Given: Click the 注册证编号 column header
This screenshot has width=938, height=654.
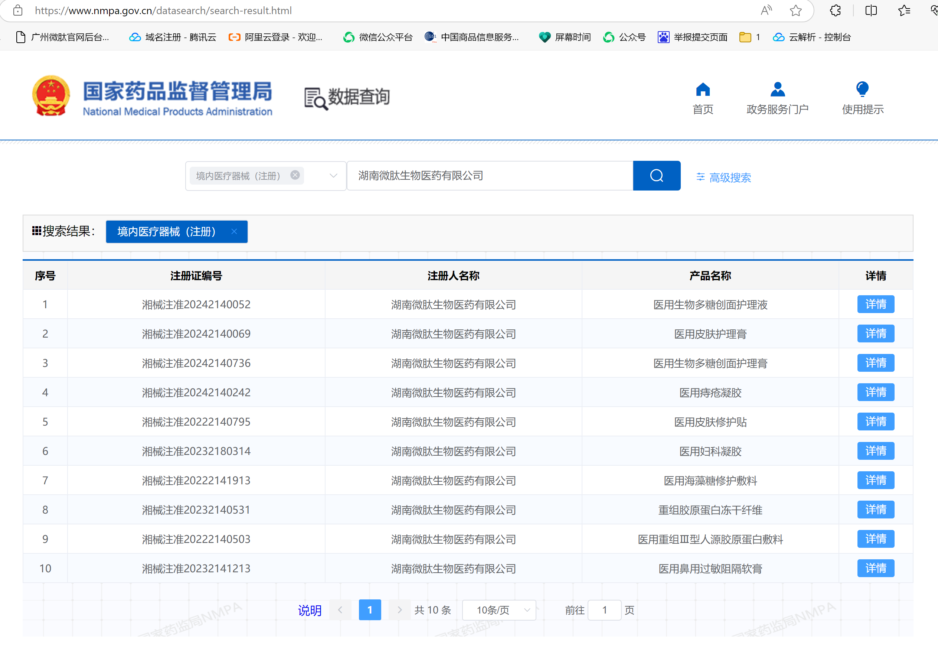Looking at the screenshot, I should tap(196, 276).
